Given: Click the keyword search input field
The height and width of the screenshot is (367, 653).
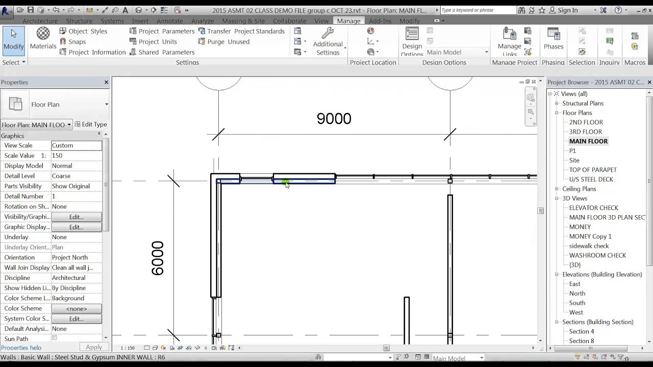Looking at the screenshot, I should pyautogui.click(x=478, y=10).
